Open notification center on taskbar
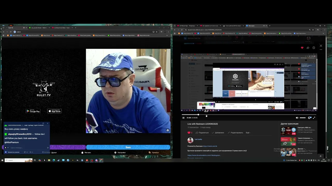332x186 pixels. pyautogui.click(x=329, y=160)
